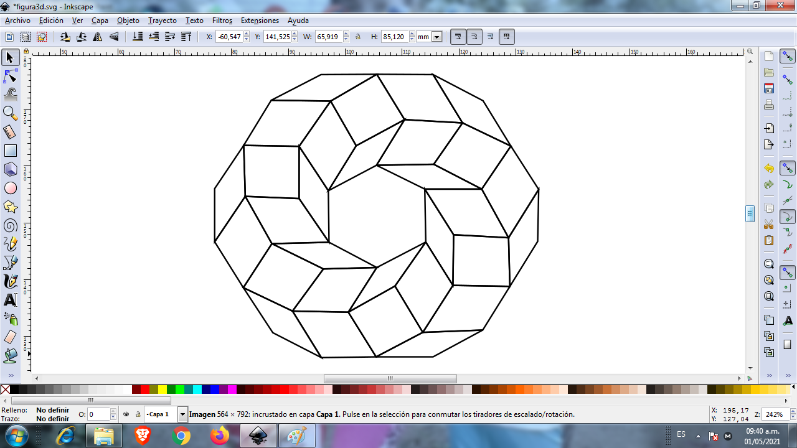Pick the yellow palette swatch
Screen dimensions: 797x448
[x=163, y=390]
